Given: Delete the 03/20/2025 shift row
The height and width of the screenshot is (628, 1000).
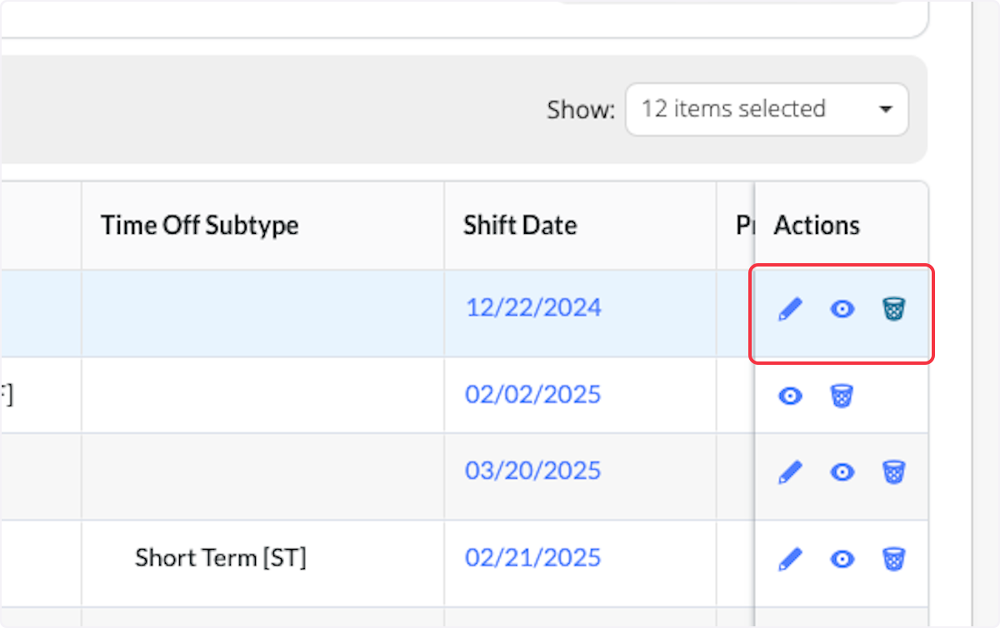Looking at the screenshot, I should click(x=893, y=473).
